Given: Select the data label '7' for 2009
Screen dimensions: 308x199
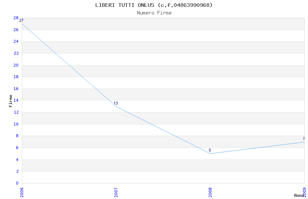Looking at the screenshot, I should (304, 139).
